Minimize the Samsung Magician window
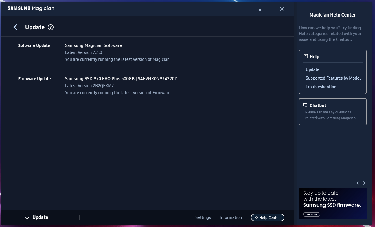The width and height of the screenshot is (375, 227). [x=271, y=9]
